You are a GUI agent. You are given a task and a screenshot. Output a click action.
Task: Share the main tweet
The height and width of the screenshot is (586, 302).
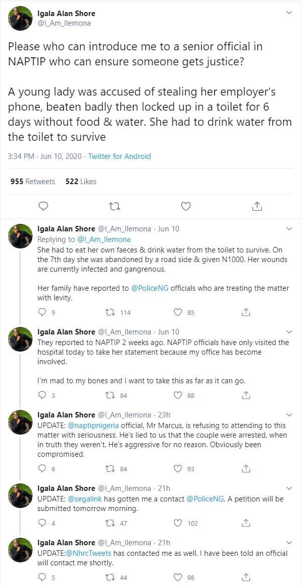tap(256, 206)
